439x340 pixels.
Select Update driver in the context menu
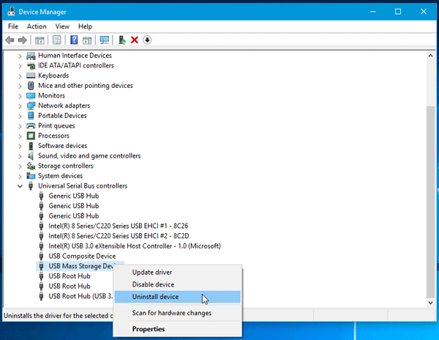click(x=151, y=273)
